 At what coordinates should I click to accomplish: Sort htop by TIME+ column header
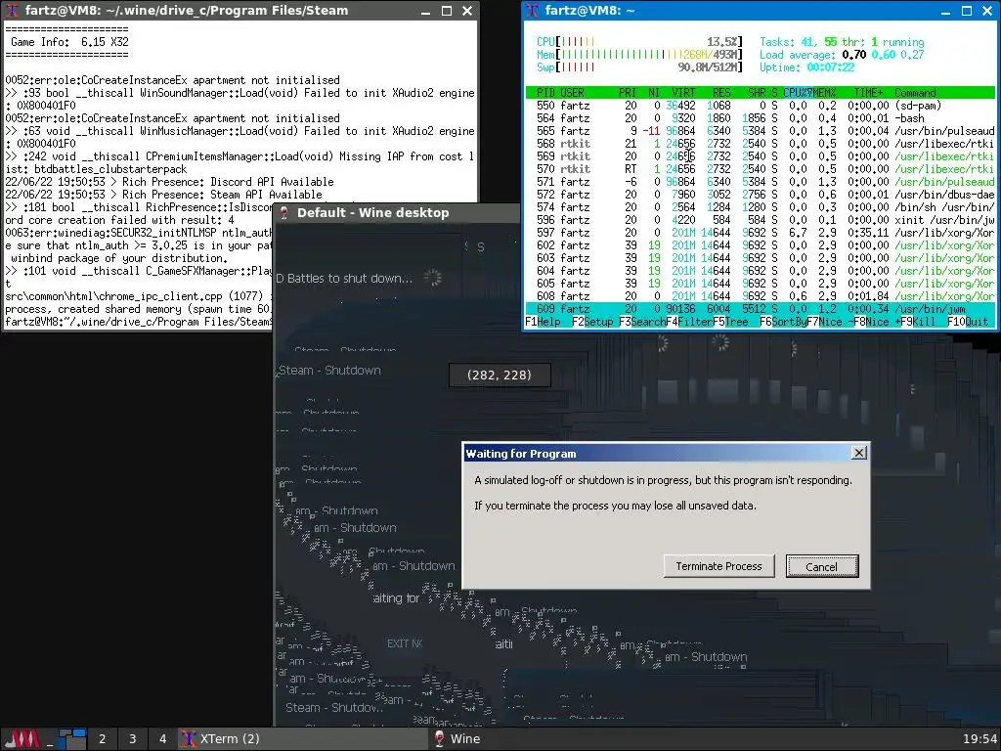click(x=868, y=93)
